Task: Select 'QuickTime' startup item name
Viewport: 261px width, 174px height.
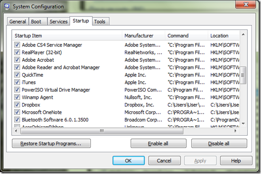Action: click(x=32, y=75)
